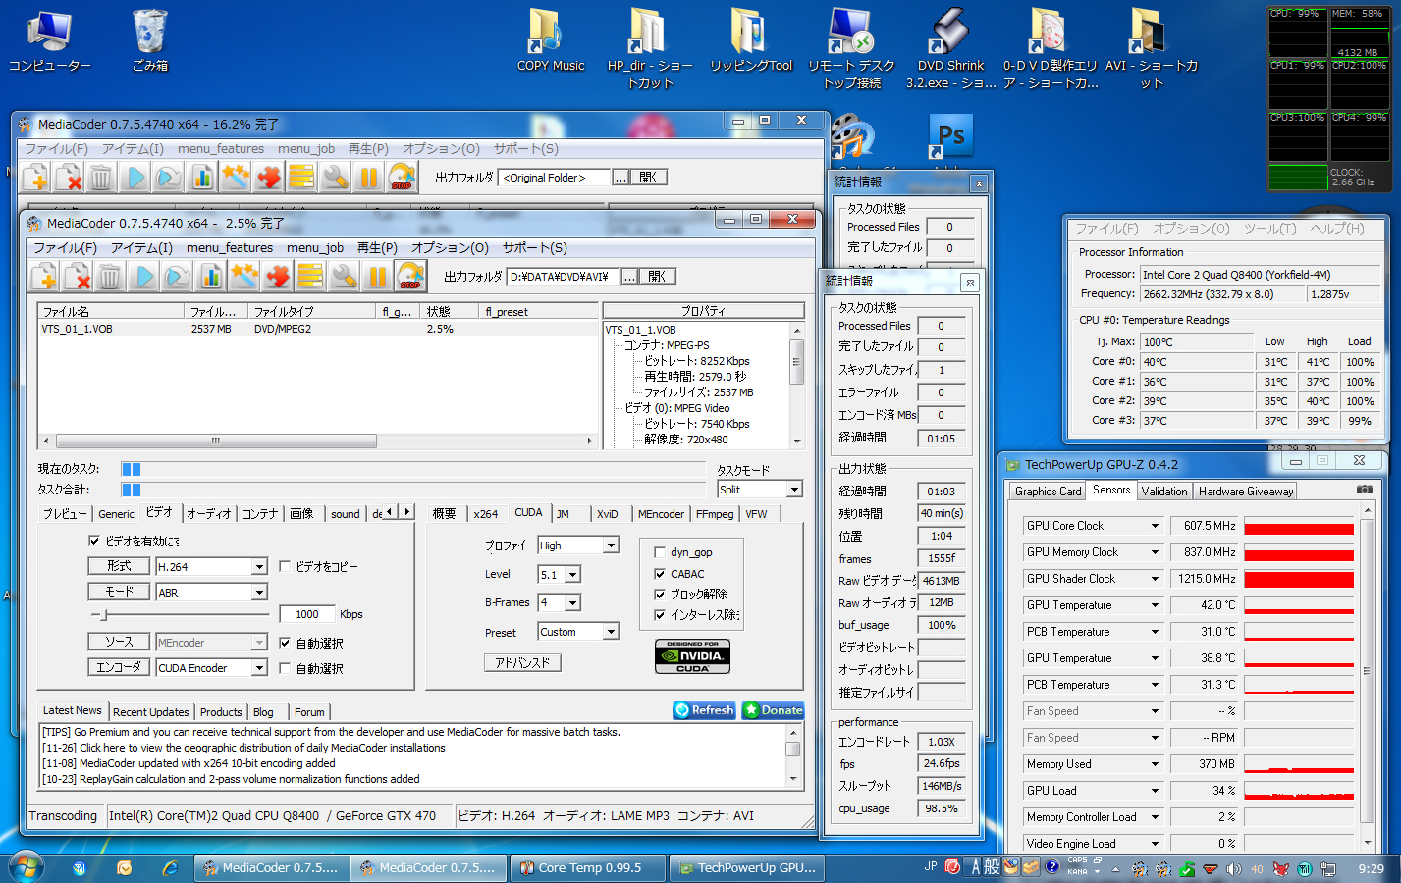The height and width of the screenshot is (883, 1401).
Task: Click the エンコーダ button
Action: tap(119, 667)
